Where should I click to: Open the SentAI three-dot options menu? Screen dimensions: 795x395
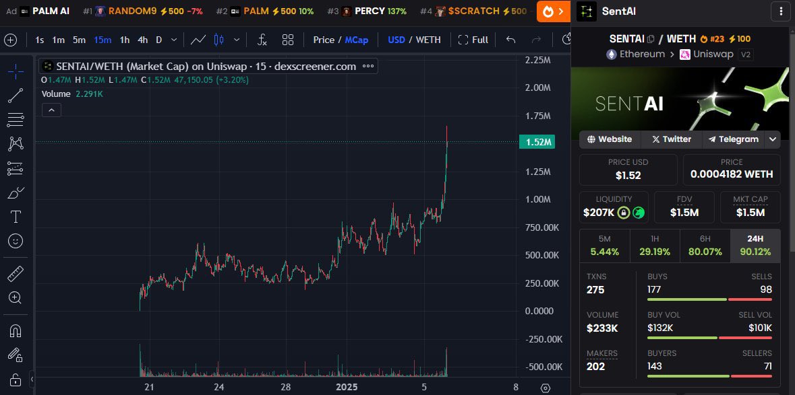(779, 11)
